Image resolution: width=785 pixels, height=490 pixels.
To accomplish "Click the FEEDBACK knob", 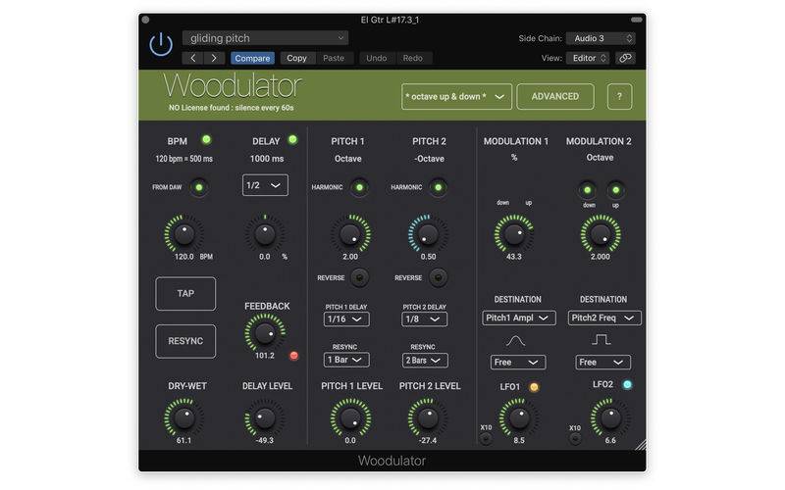I will (265, 333).
